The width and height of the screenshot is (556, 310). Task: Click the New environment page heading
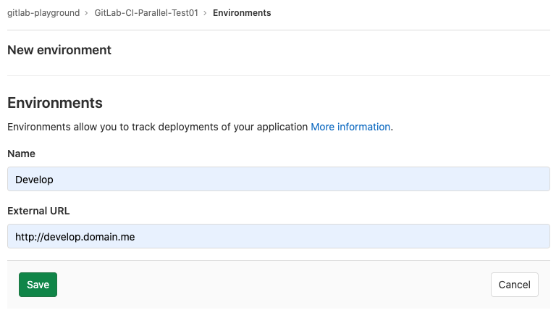[x=59, y=50]
